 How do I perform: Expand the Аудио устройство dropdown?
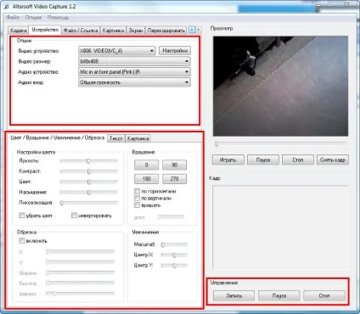click(134, 72)
